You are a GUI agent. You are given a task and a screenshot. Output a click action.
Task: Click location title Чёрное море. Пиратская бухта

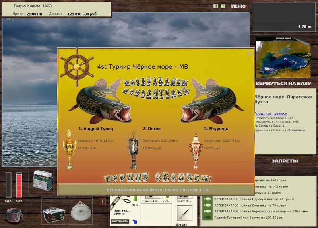(283, 99)
